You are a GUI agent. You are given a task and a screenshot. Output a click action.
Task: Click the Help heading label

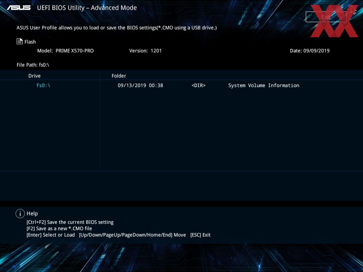tap(32, 214)
